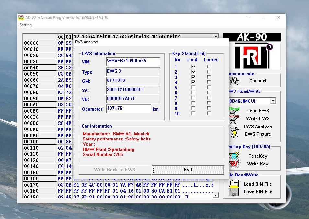Click the 'BMW Plant :Spartanburg' text line
Image resolution: width=309 pixels, height=219 pixels.
click(109, 149)
